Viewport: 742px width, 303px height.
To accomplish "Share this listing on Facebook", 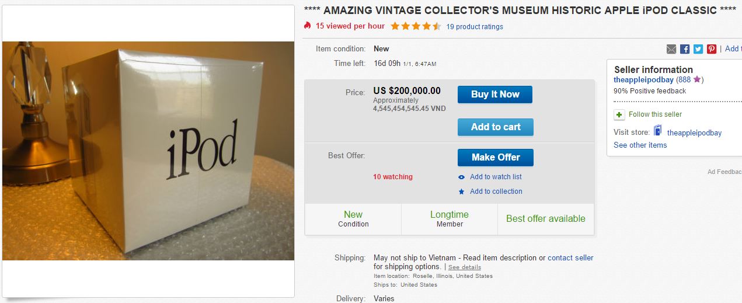I will [685, 49].
